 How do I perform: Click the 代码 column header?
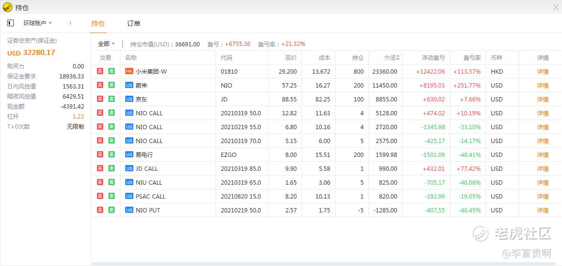pos(227,57)
